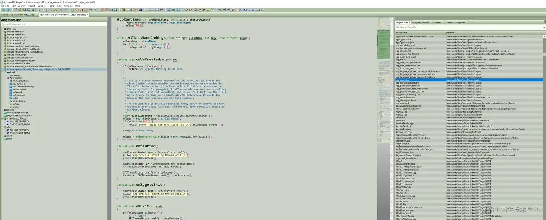
Task: Select ARMDiagnostic.cpp in project files
Action: pyautogui.click(x=405, y=164)
